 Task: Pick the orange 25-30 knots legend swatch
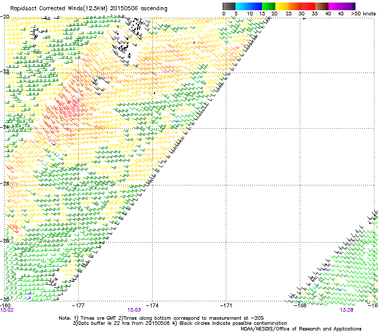(x=295, y=6)
